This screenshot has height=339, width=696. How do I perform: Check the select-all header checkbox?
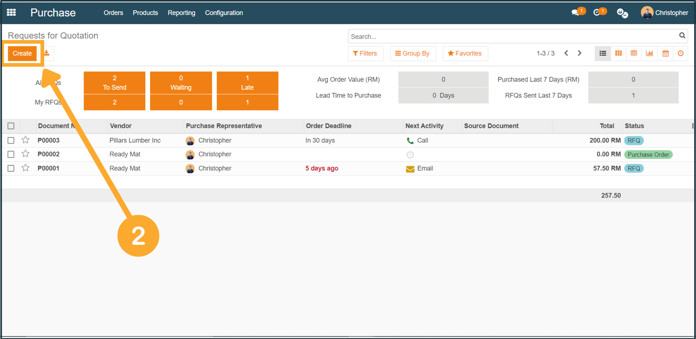11,126
